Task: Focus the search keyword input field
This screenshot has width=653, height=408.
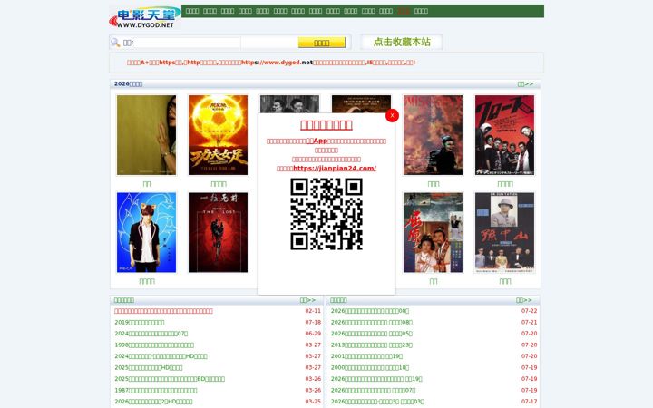Action: pyautogui.click(x=187, y=43)
